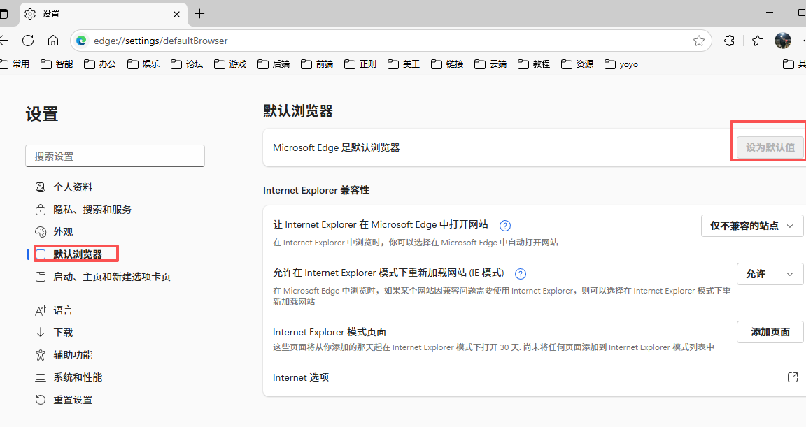806x427 pixels.
Task: Open the 前端 bookmarks folder
Action: 317,64
